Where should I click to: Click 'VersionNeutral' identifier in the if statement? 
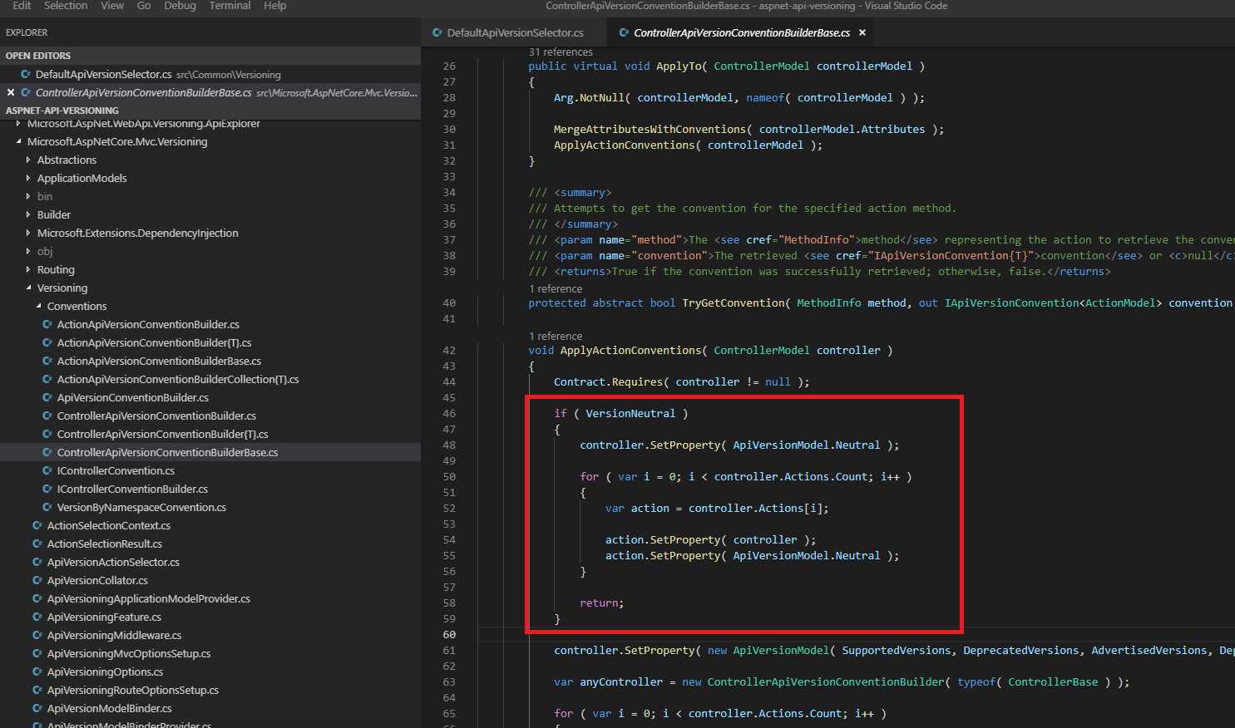tap(630, 413)
